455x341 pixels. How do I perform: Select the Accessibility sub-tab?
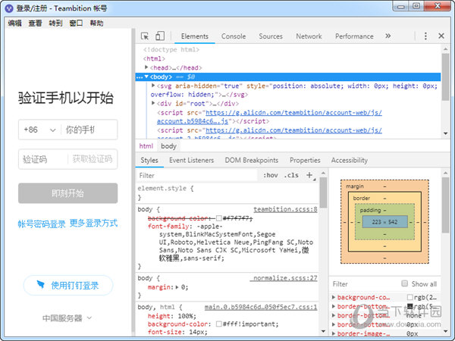click(350, 160)
